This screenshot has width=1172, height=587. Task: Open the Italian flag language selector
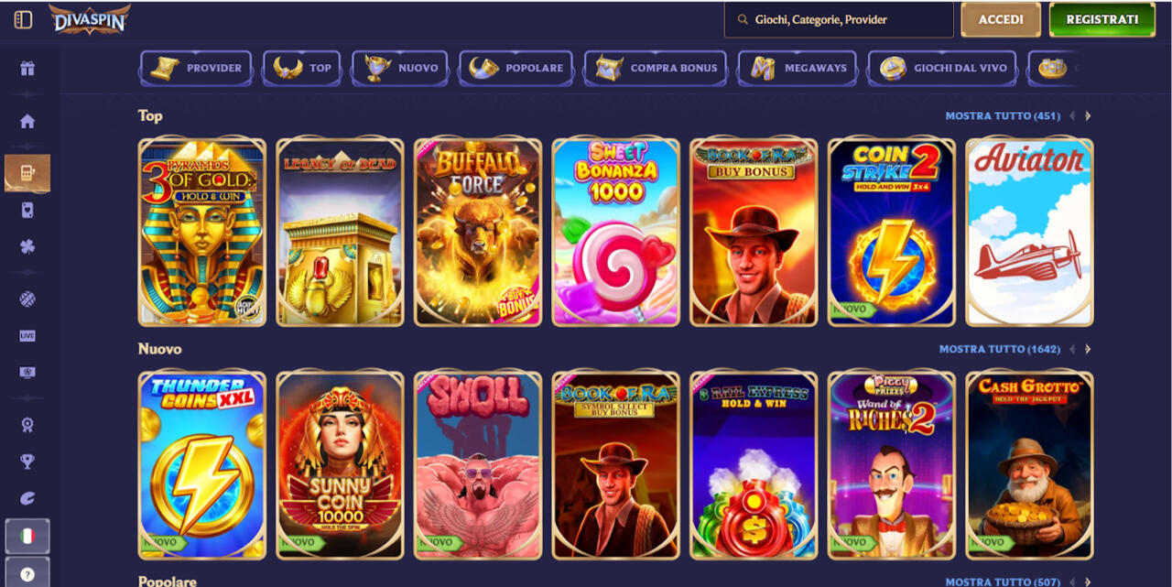(x=27, y=536)
